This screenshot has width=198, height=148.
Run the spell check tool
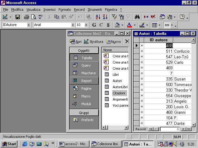[x=40, y=17]
